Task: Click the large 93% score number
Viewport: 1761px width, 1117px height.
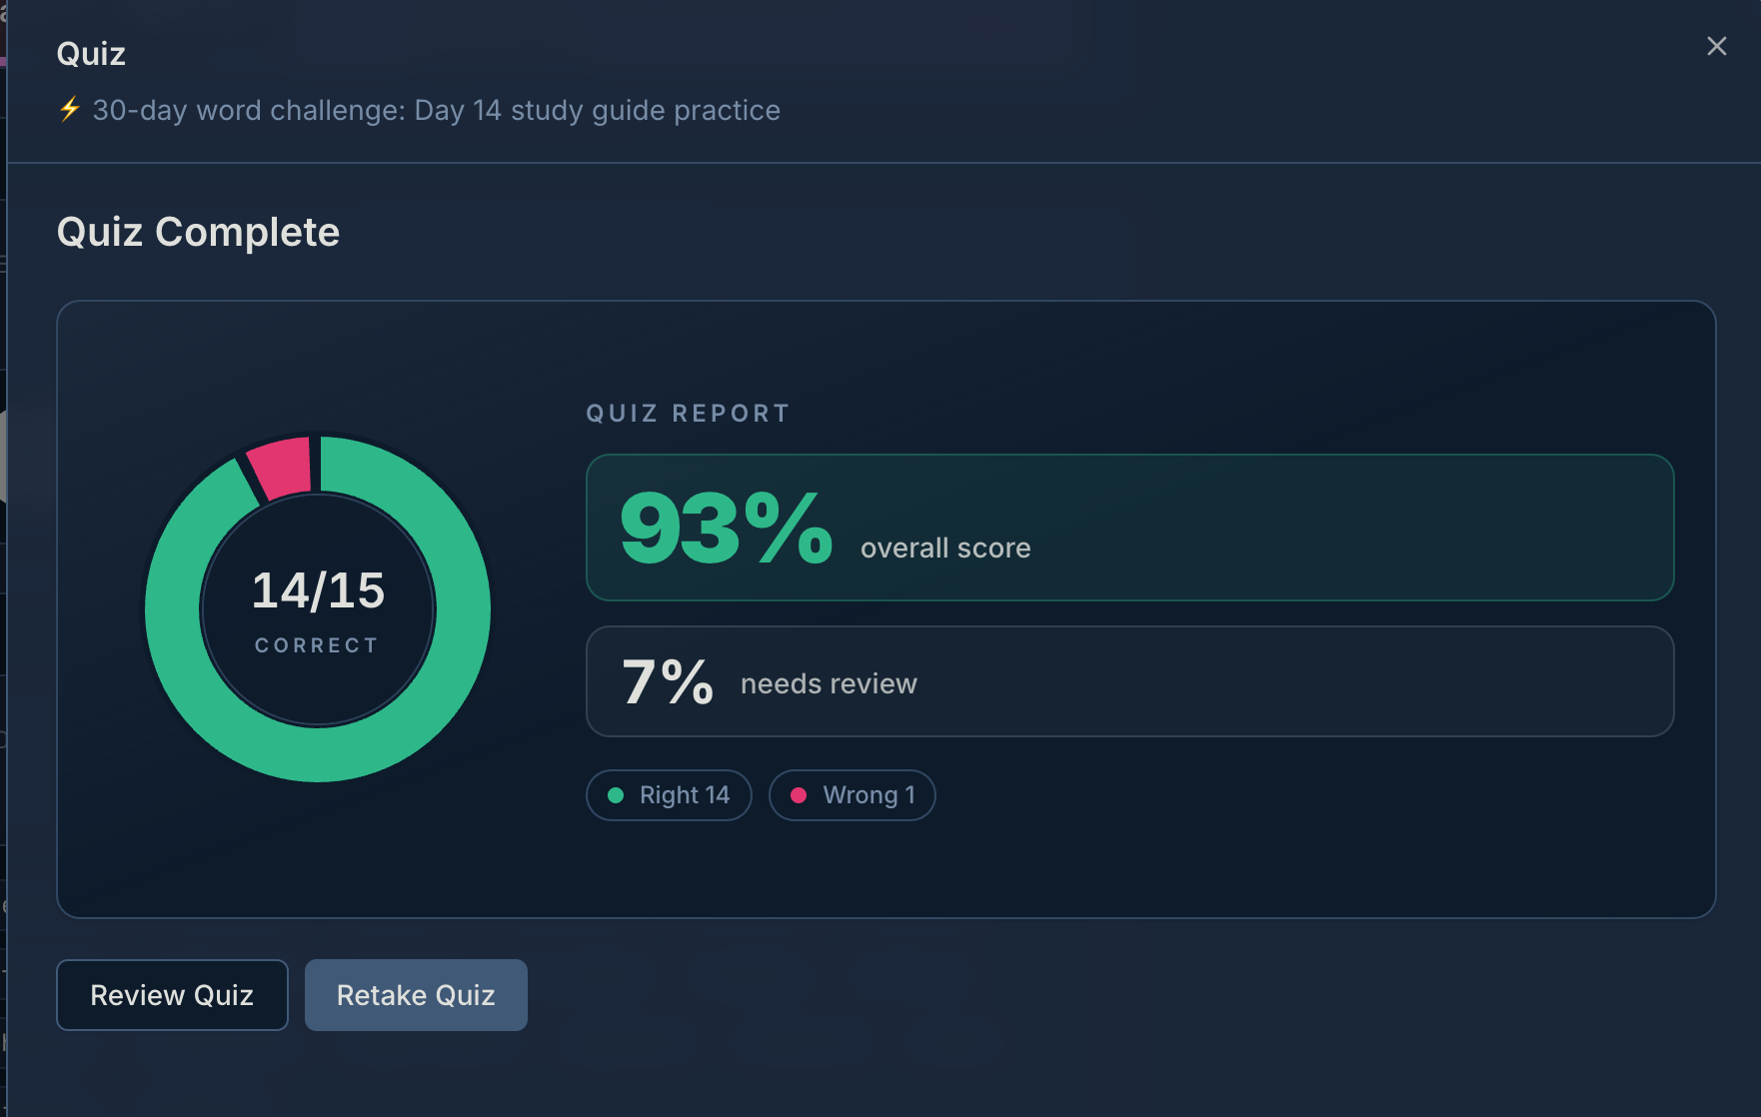Action: (x=726, y=528)
